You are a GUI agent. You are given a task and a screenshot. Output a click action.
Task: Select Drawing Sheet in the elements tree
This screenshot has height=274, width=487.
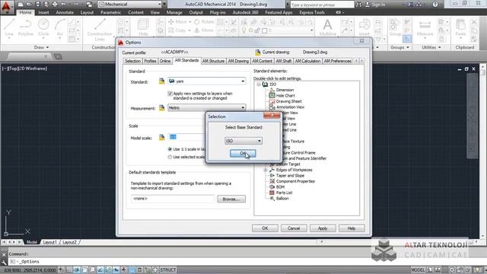pos(288,101)
